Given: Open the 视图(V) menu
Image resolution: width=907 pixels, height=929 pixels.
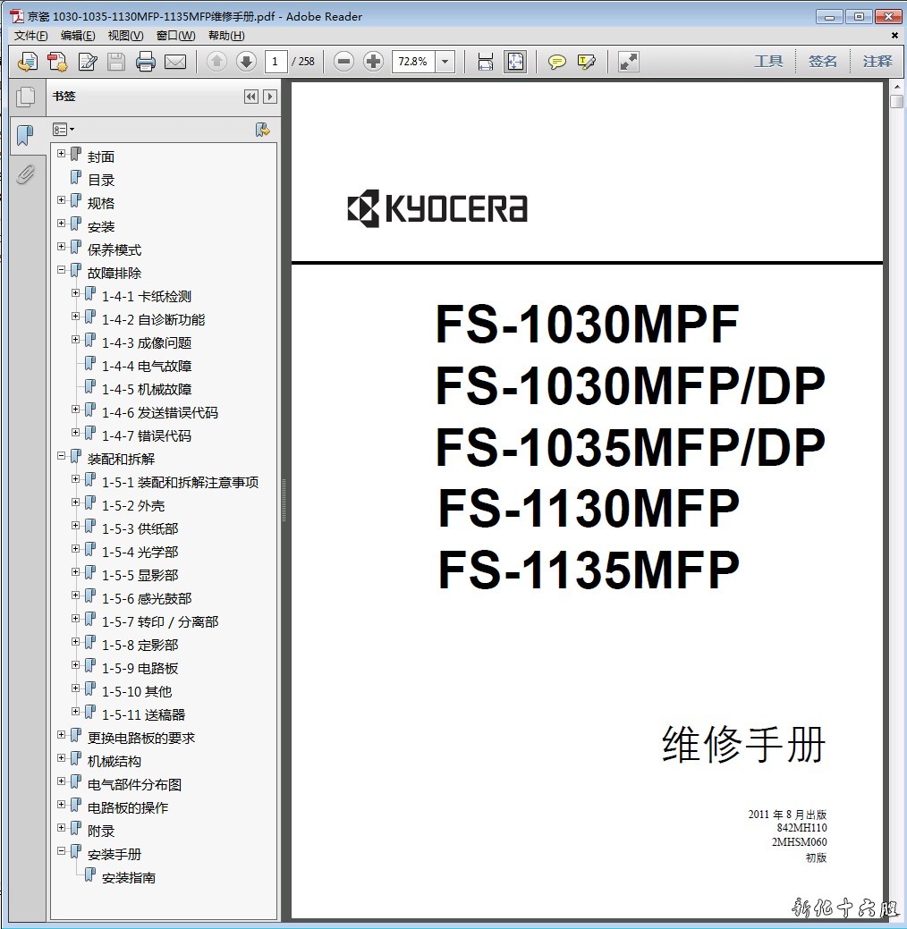Looking at the screenshot, I should (125, 36).
